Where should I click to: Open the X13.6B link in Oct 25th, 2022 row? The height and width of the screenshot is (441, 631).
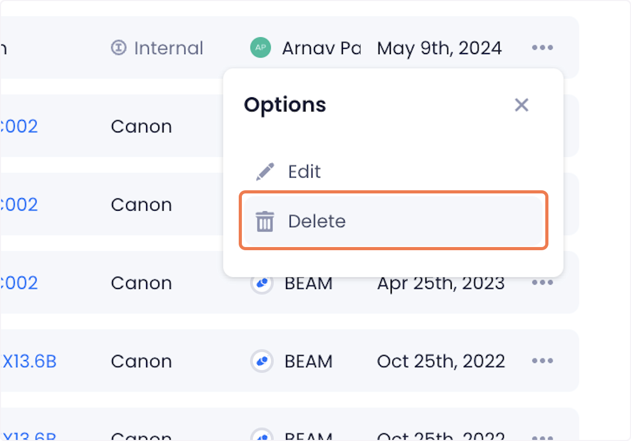(28, 362)
